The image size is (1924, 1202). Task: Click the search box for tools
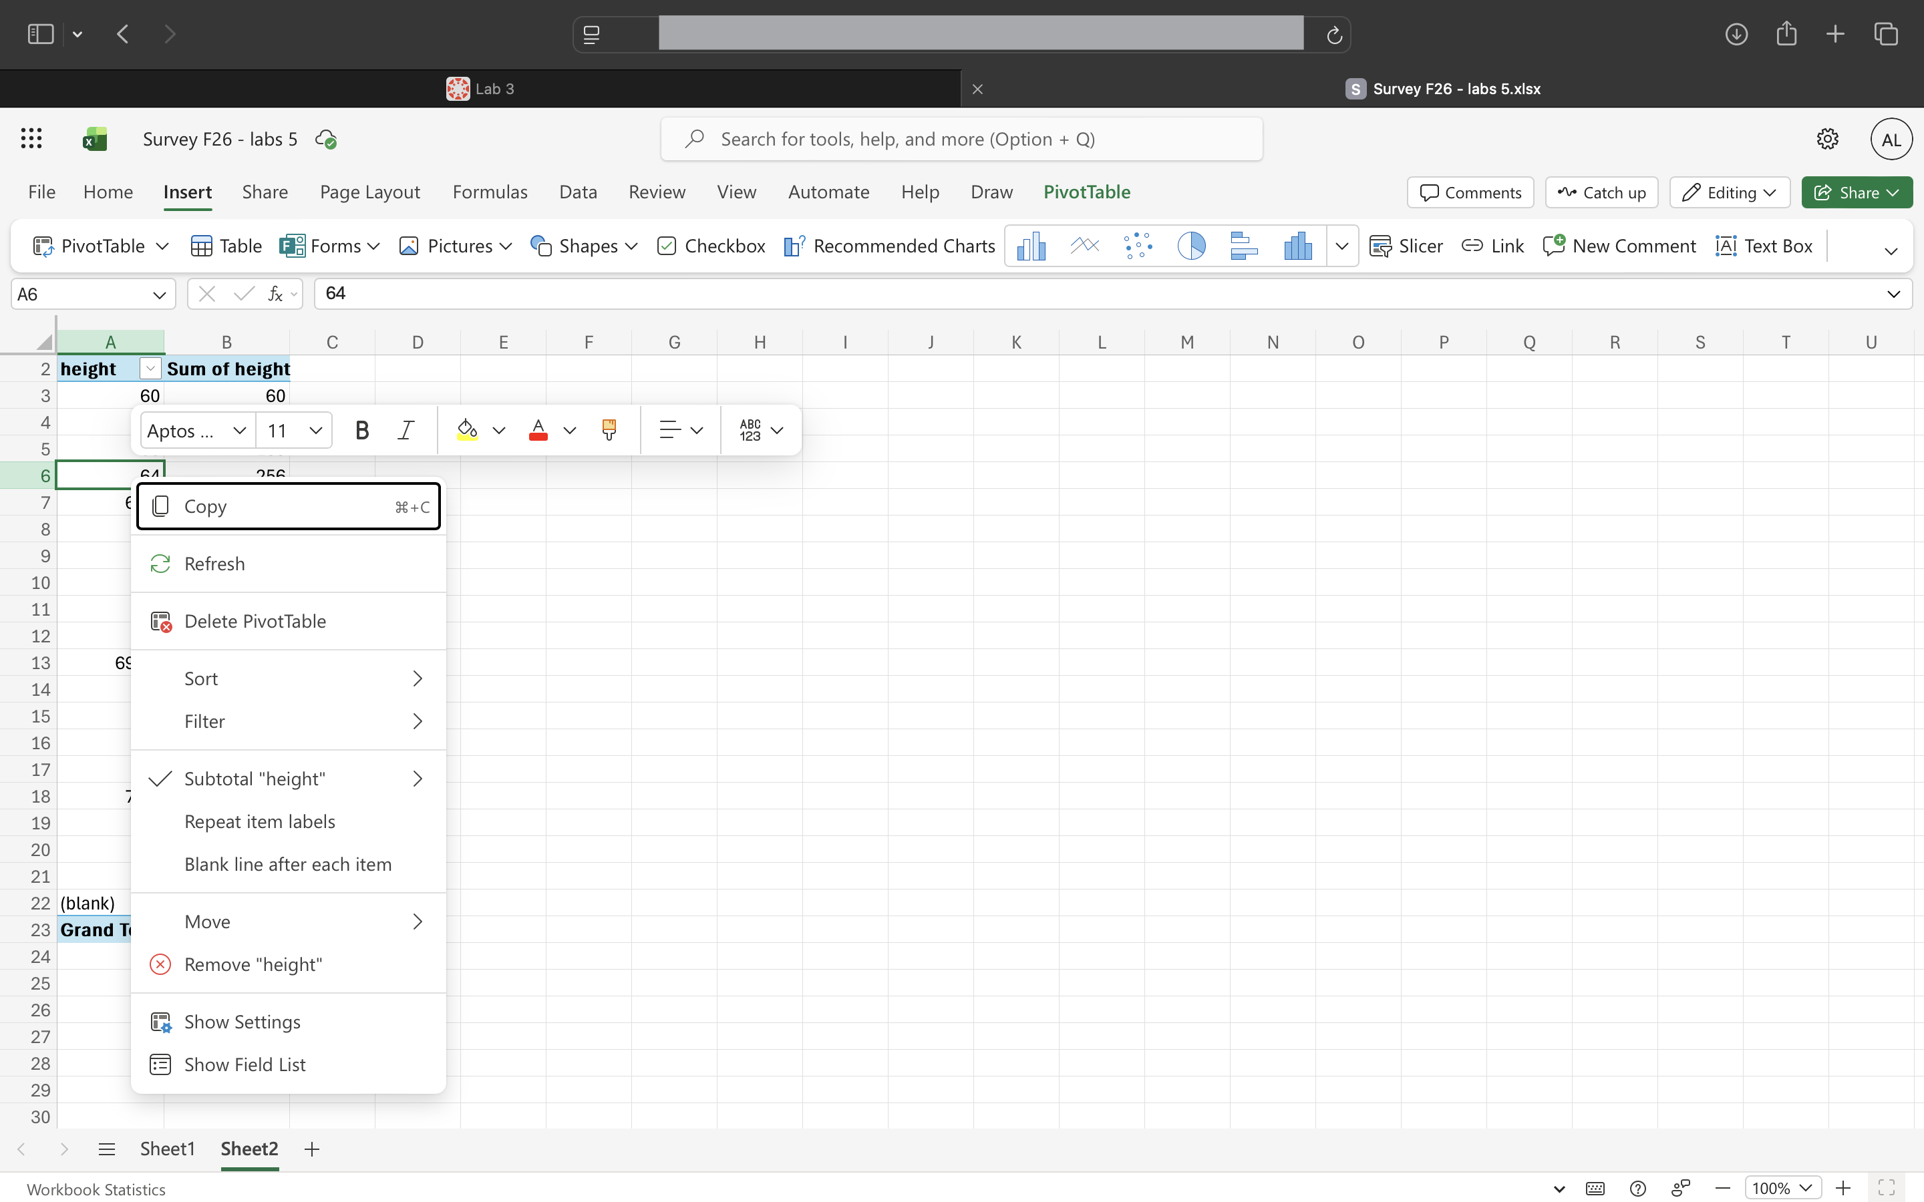[x=961, y=139]
